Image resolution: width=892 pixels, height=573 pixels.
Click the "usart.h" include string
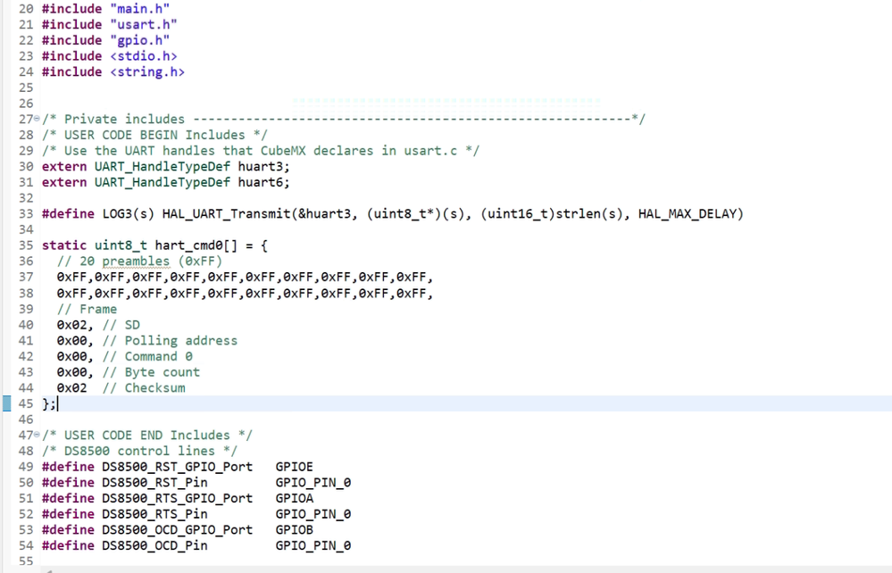tap(144, 24)
